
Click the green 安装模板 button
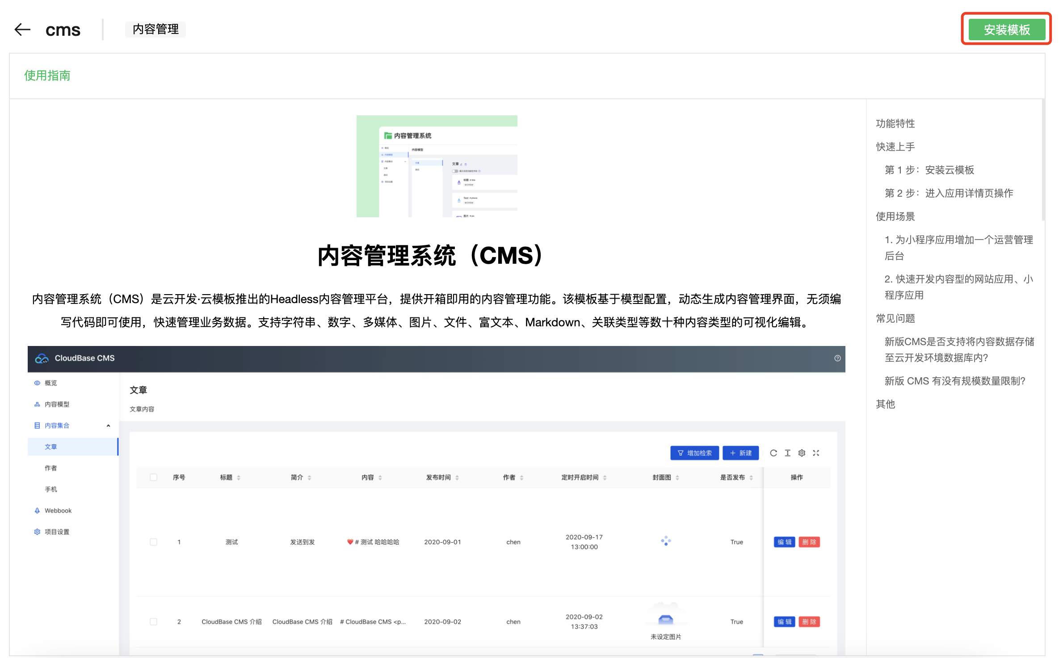point(1006,30)
